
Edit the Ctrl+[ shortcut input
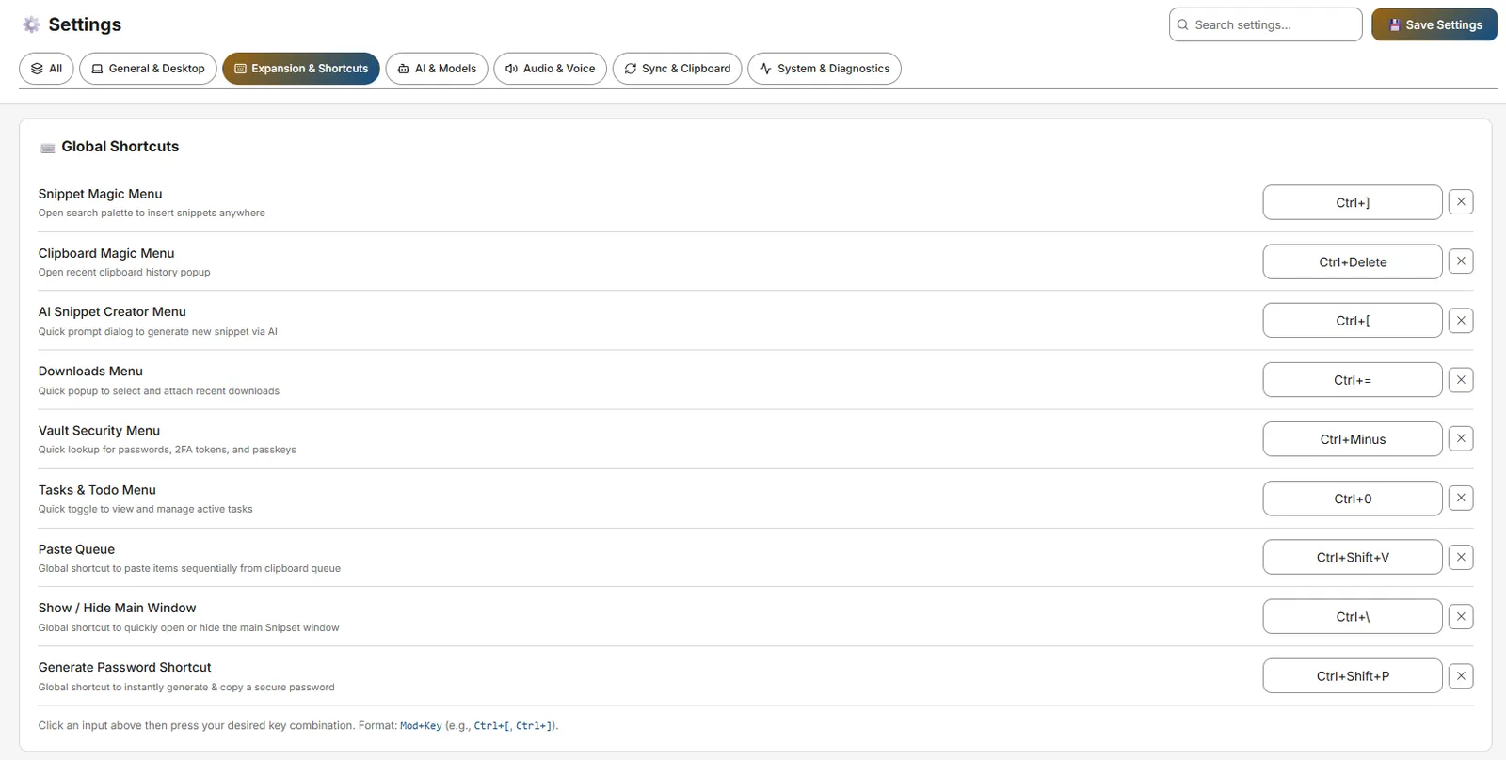(1353, 321)
